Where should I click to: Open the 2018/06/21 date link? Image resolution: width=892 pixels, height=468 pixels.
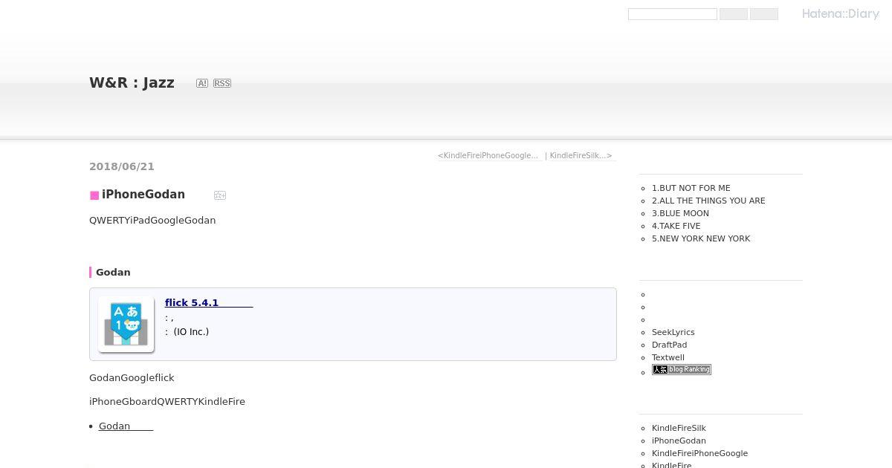click(122, 166)
